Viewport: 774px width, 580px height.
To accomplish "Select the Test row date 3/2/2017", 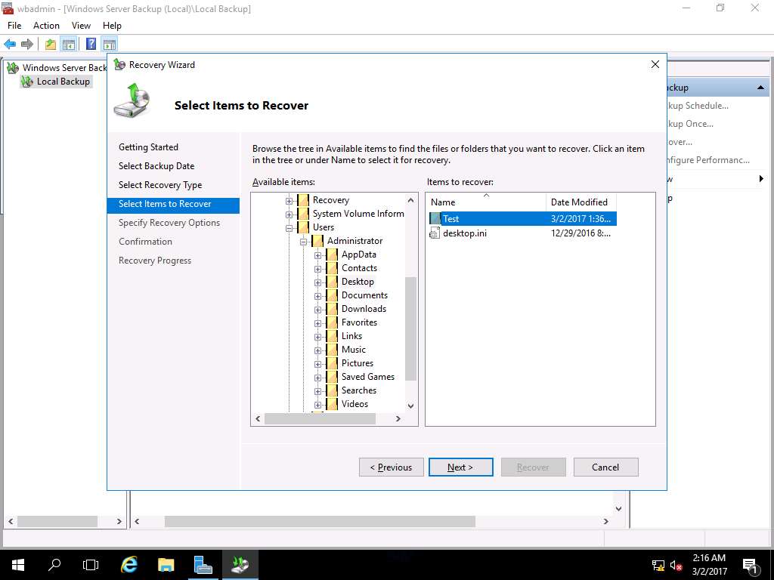I will pyautogui.click(x=580, y=218).
